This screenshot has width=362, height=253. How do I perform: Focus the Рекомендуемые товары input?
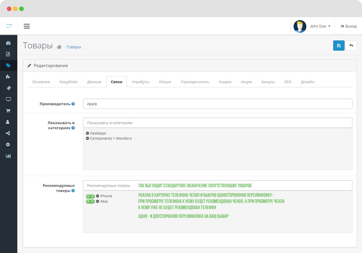(x=217, y=185)
